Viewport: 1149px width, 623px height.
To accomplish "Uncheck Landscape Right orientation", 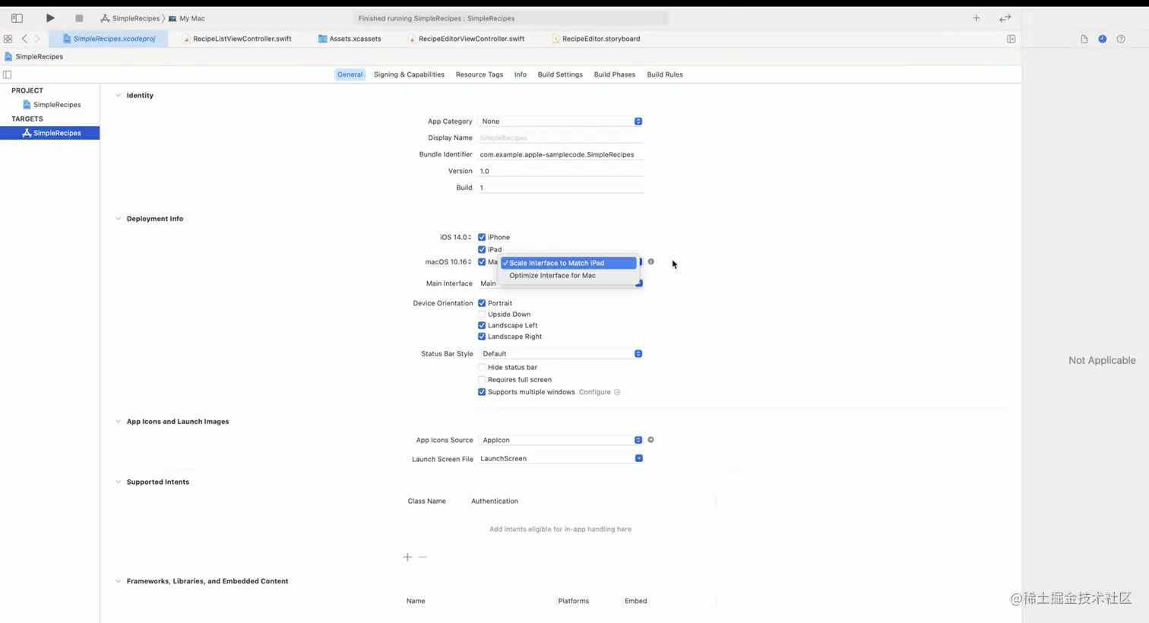I will coord(482,337).
